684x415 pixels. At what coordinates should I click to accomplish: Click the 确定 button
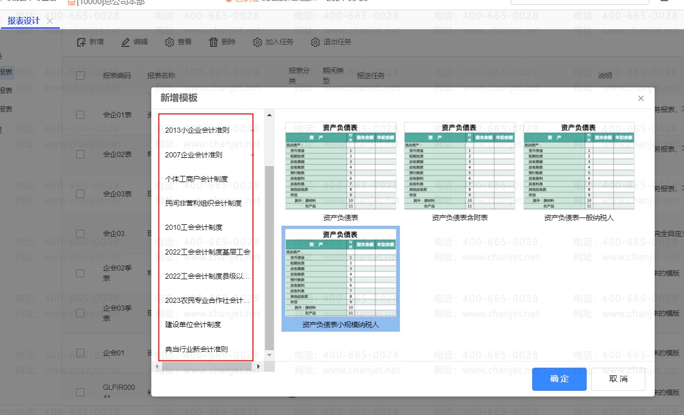[x=559, y=379]
